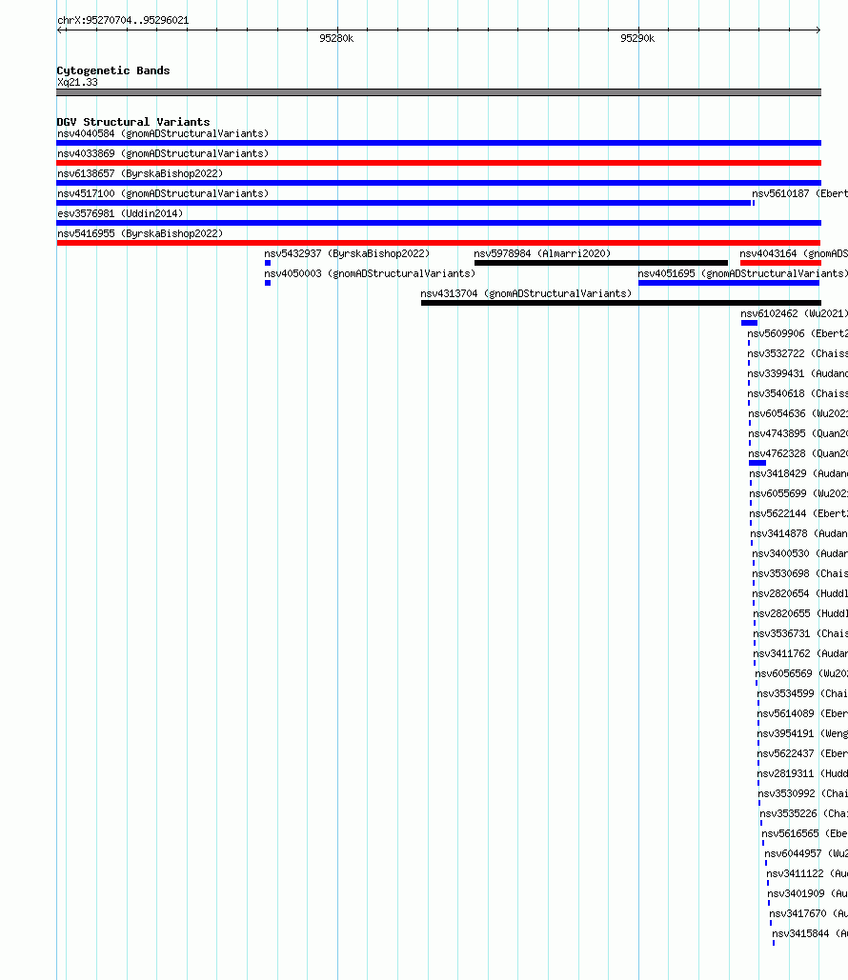Open nsv3401909 variant label
This screenshot has height=980, width=848.
[x=807, y=893]
